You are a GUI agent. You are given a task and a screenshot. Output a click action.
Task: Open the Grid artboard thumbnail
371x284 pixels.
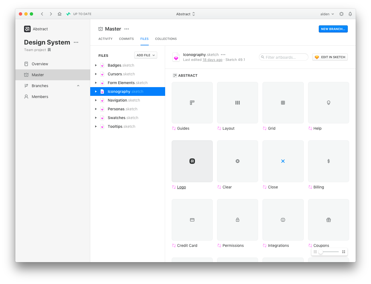tap(283, 103)
